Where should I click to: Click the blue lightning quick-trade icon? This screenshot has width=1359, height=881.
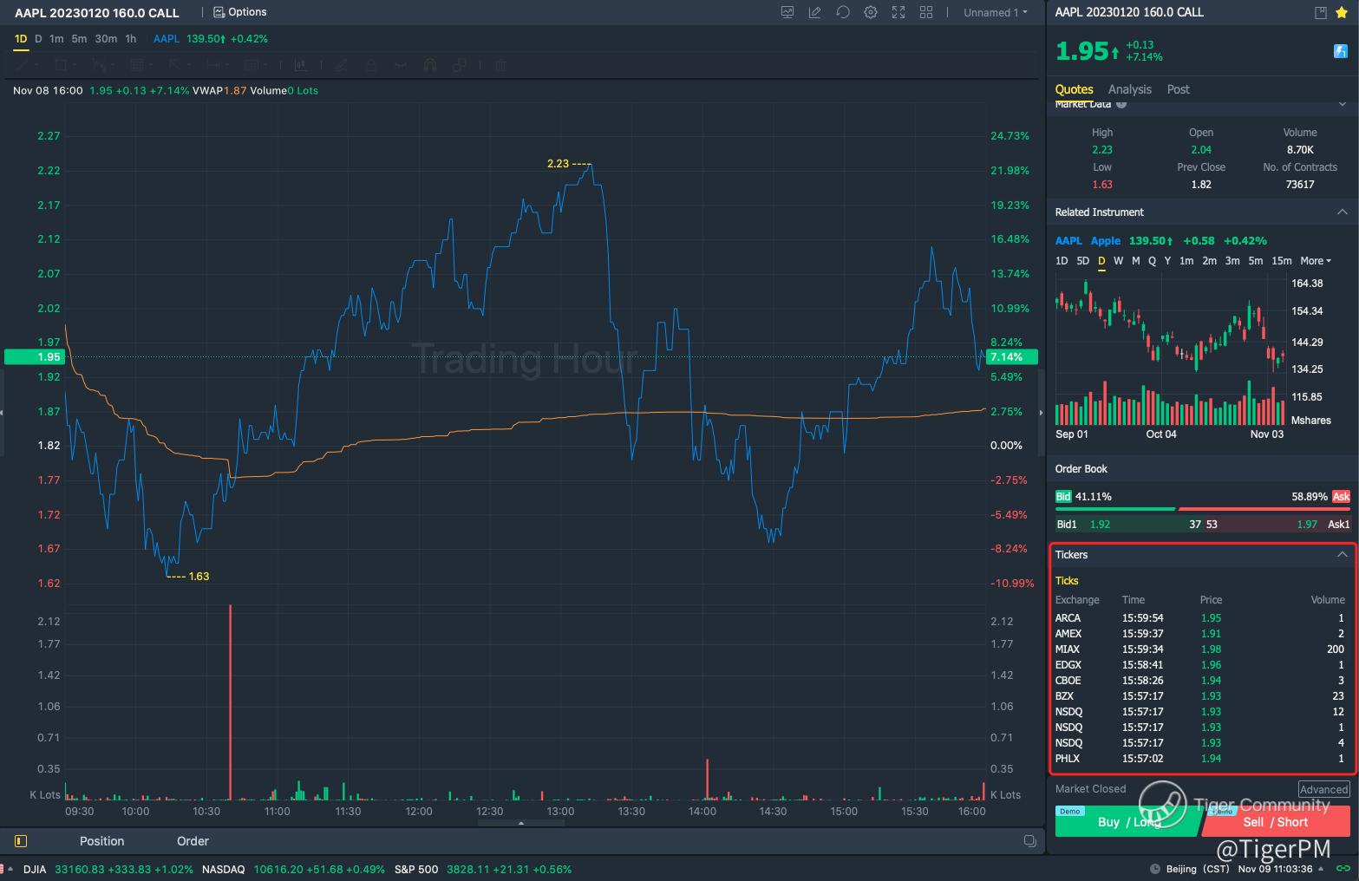[x=1340, y=51]
